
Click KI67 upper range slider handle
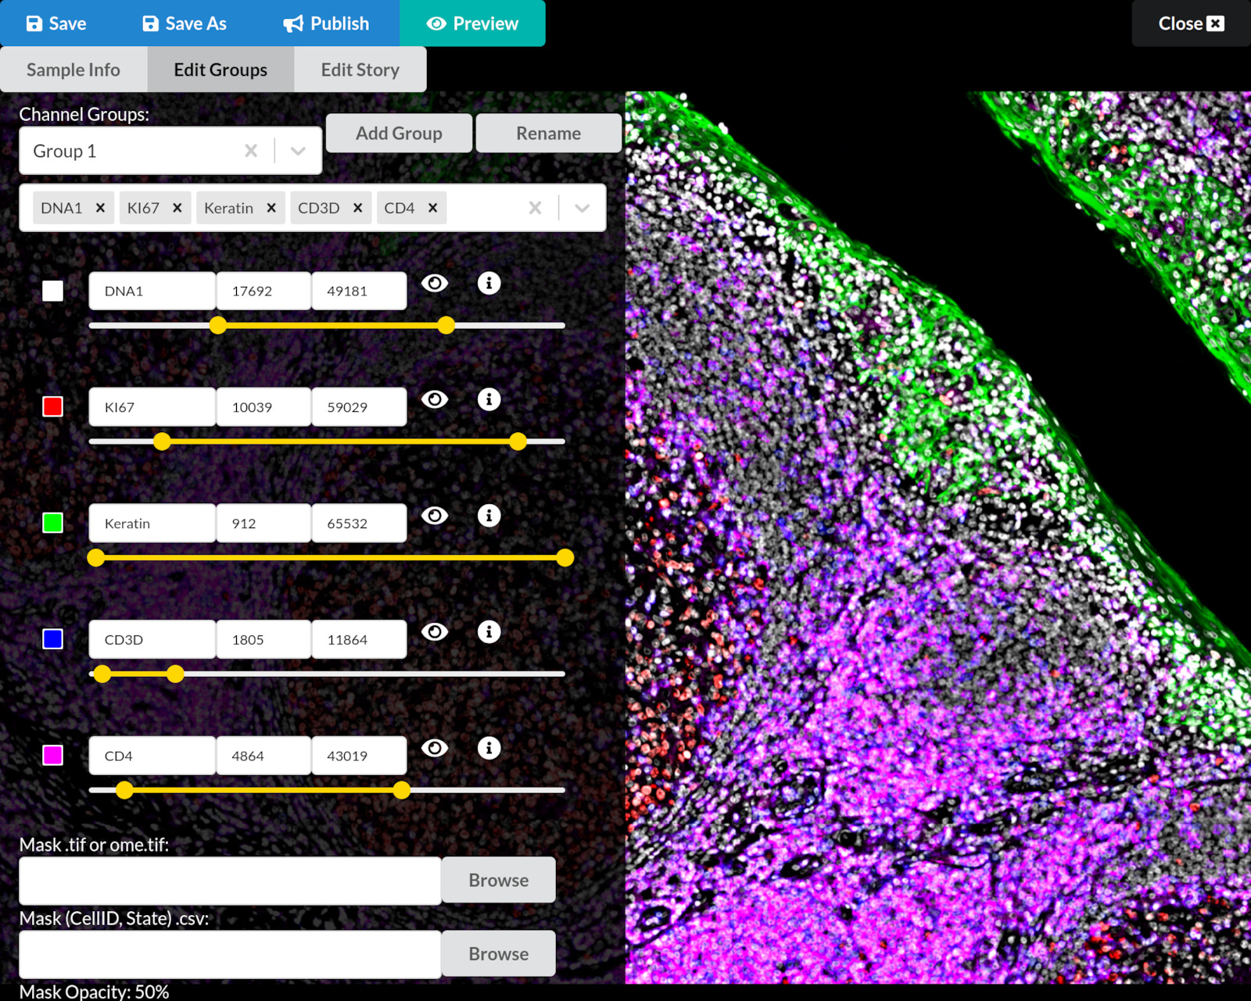[518, 442]
